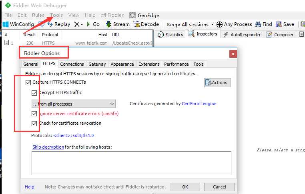
Task: Select session 1 row icon
Action: tap(7, 43)
